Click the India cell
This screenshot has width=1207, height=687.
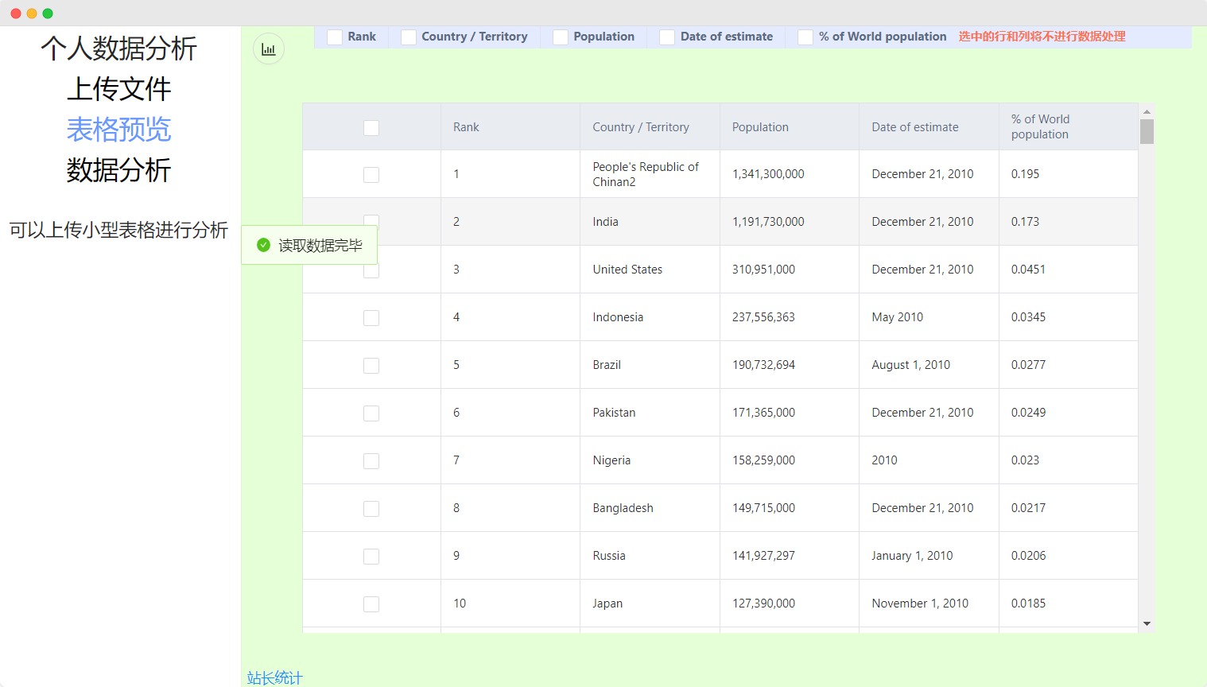650,222
